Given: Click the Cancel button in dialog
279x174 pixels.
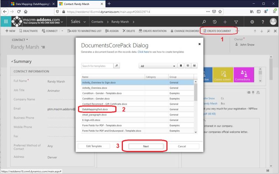Looking at the screenshot, I should click(x=182, y=146).
